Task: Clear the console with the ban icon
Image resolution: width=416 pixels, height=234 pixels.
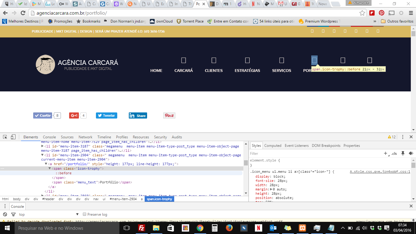Action: 5,214
